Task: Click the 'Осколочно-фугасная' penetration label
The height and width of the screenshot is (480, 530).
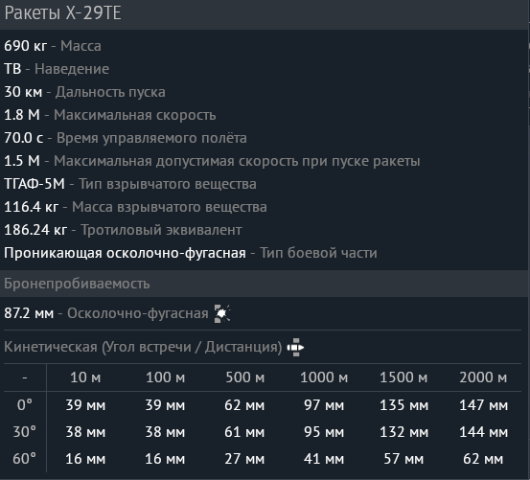Action: point(138,313)
